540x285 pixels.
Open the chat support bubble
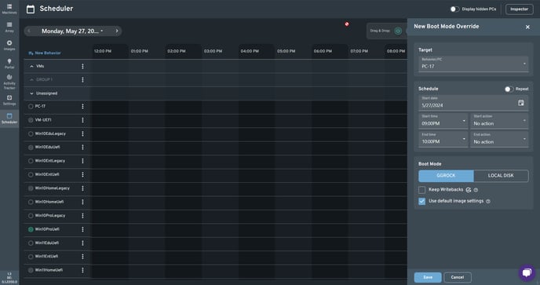[x=527, y=273]
